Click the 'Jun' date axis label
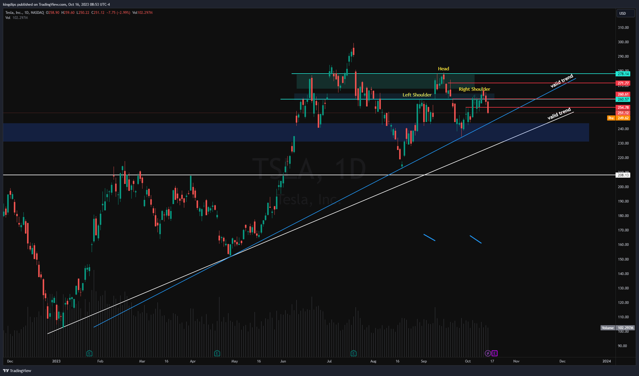Image resolution: width=639 pixels, height=376 pixels. click(283, 361)
